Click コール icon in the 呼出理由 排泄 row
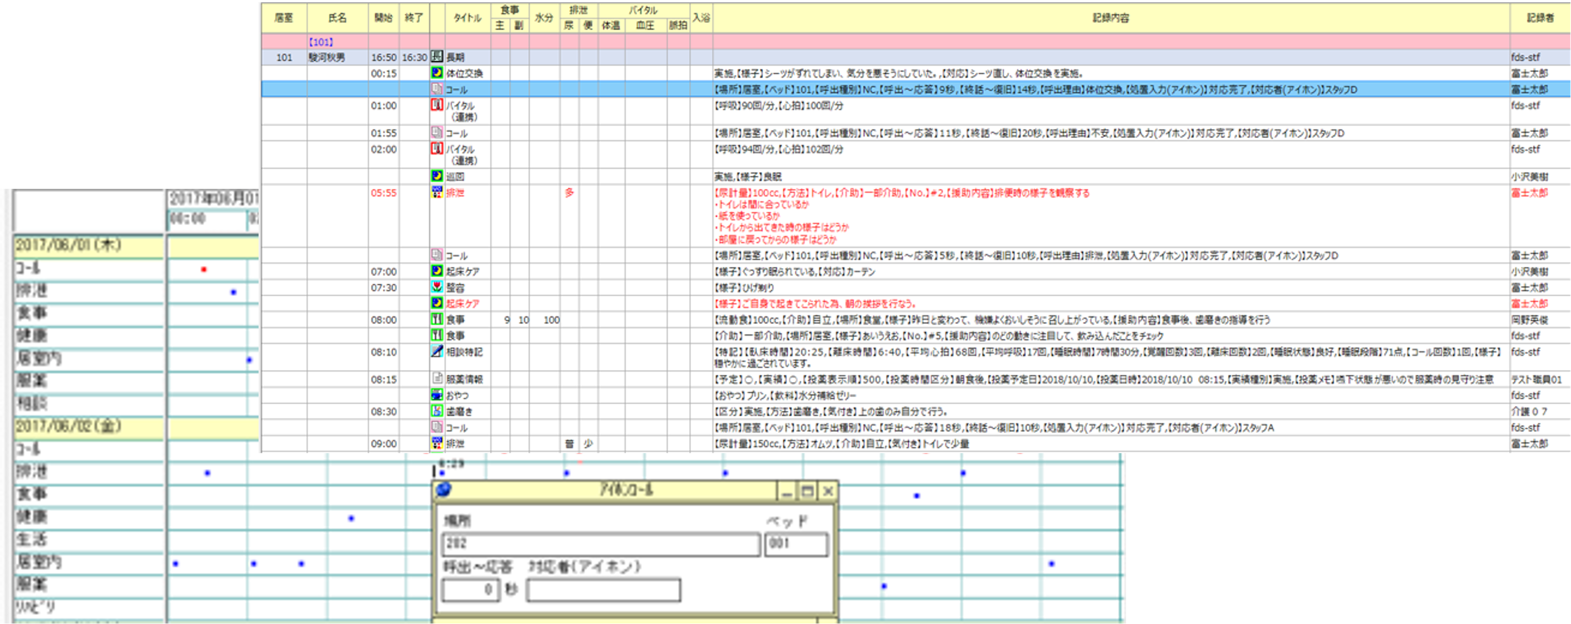The width and height of the screenshot is (1571, 624). click(437, 254)
